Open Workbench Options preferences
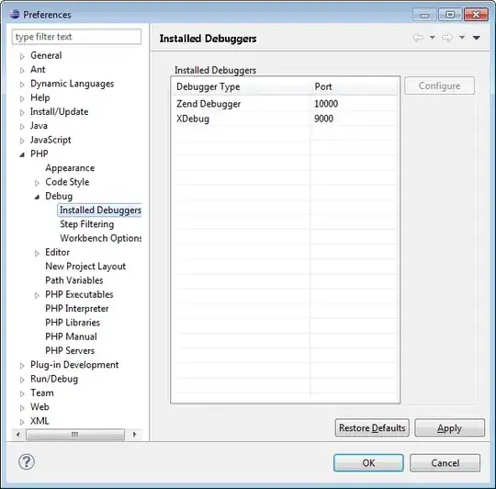 pyautogui.click(x=101, y=238)
